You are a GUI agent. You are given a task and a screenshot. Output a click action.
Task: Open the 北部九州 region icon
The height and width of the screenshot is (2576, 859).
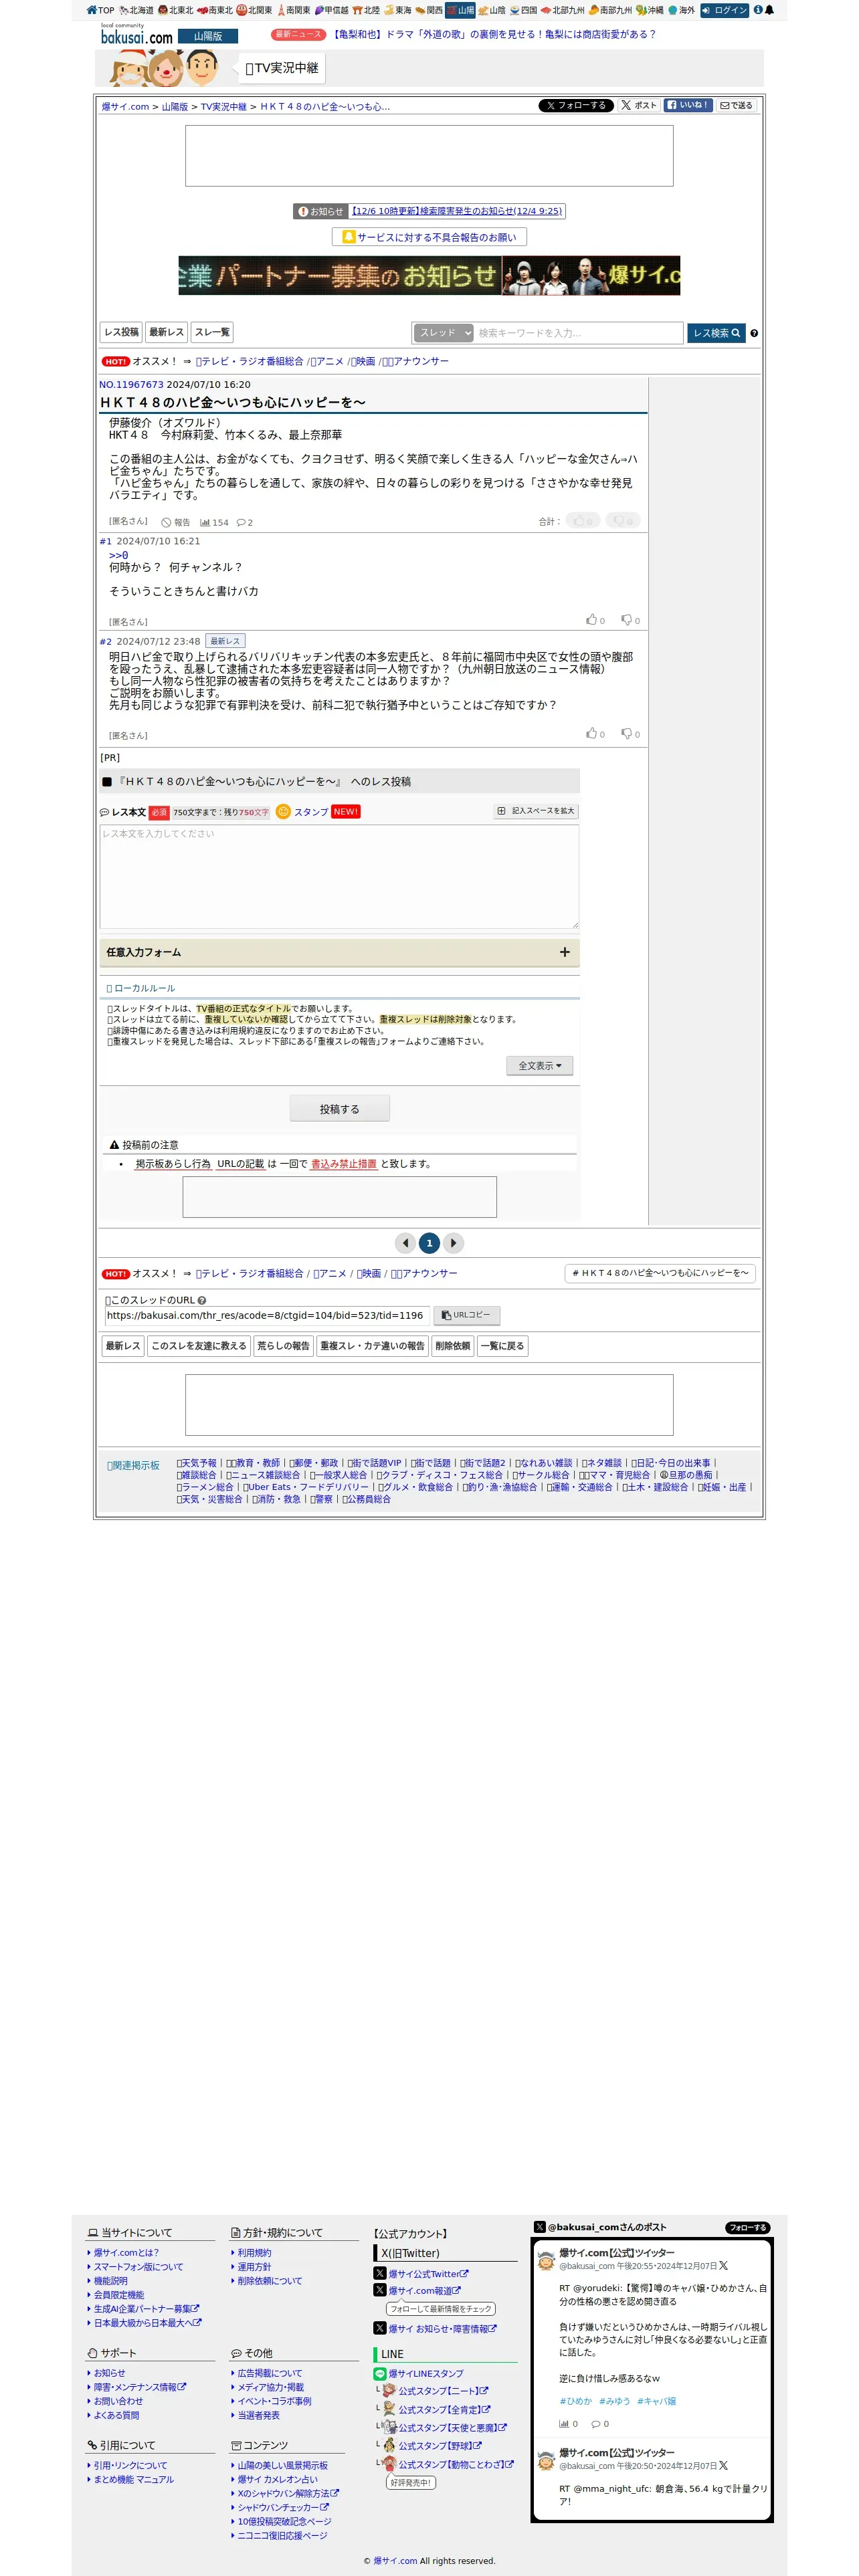pos(562,10)
